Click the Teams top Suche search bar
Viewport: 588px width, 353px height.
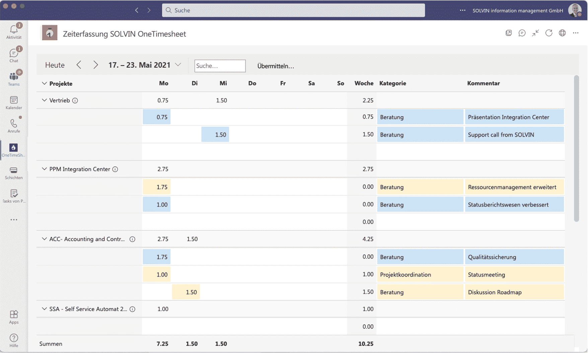[293, 10]
